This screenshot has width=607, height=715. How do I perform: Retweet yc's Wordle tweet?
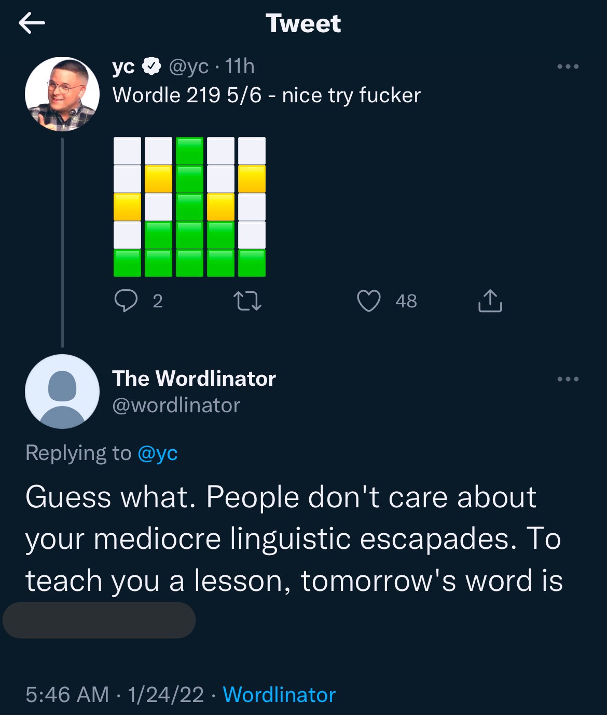(x=247, y=301)
